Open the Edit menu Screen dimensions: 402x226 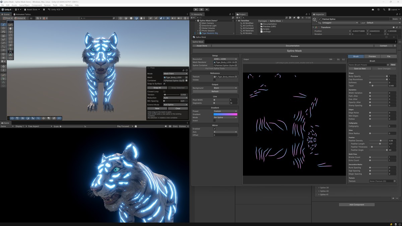pos(8,5)
